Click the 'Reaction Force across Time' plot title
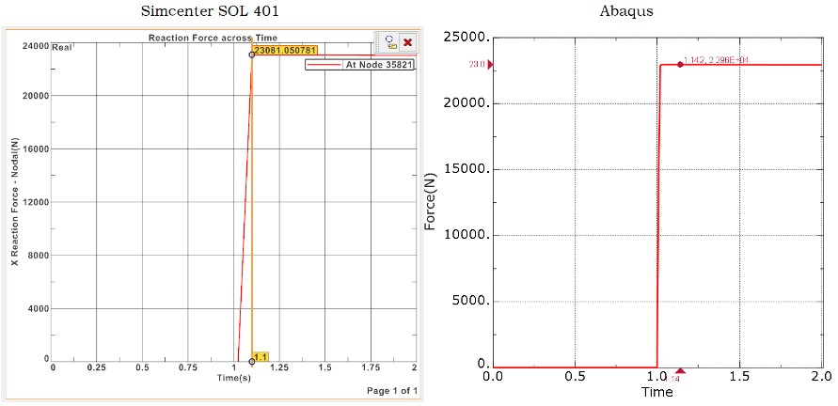The height and width of the screenshot is (406, 838). click(213, 38)
